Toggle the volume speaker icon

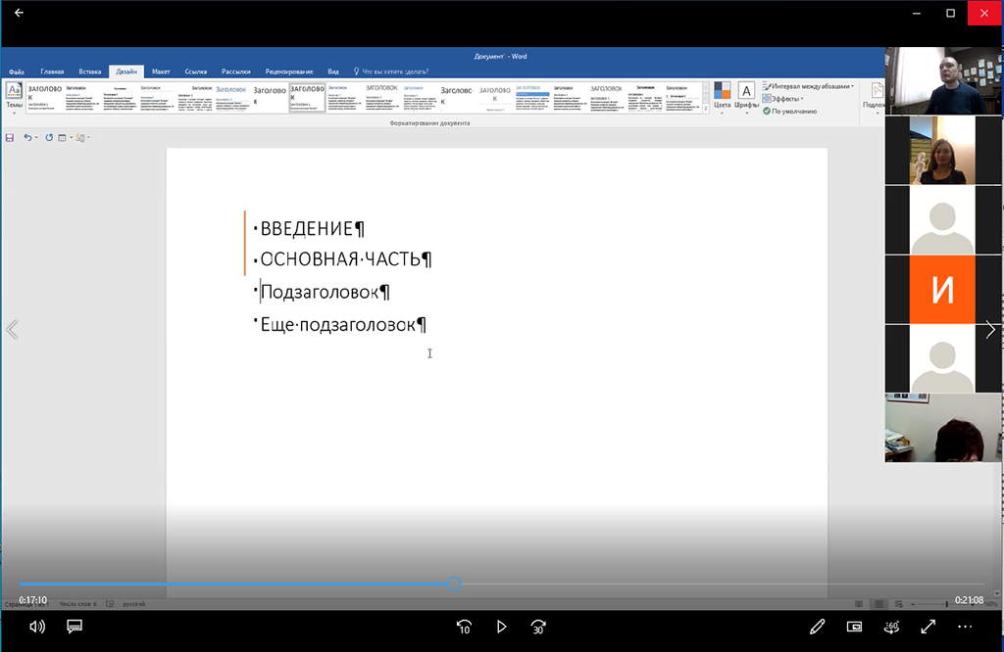37,628
